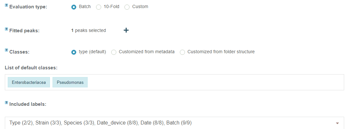
Task: Select the type (default) classes option
Action: [74, 52]
